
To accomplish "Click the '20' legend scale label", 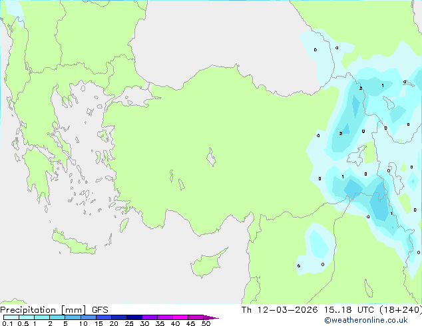I will pos(114,323).
